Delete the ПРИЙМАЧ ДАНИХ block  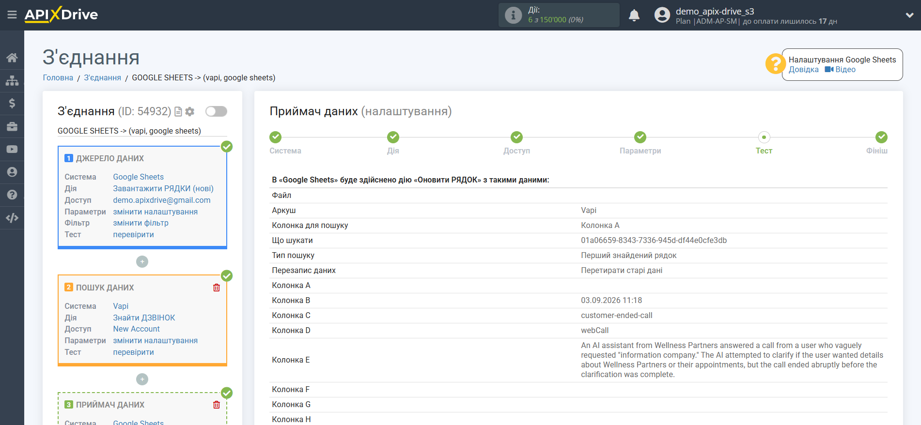217,405
